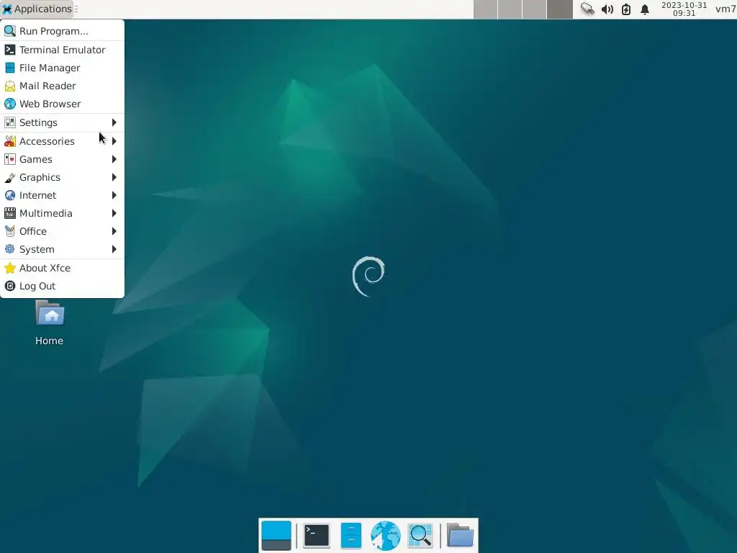Click the About Xfce star icon
Image resolution: width=737 pixels, height=553 pixels.
coord(10,268)
